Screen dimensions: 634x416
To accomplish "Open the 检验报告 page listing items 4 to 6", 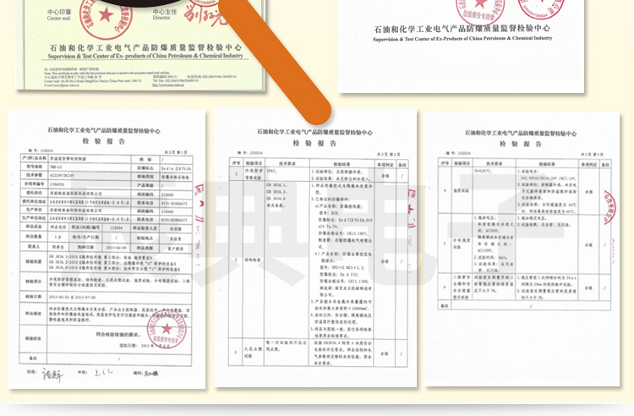I will pos(522,249).
